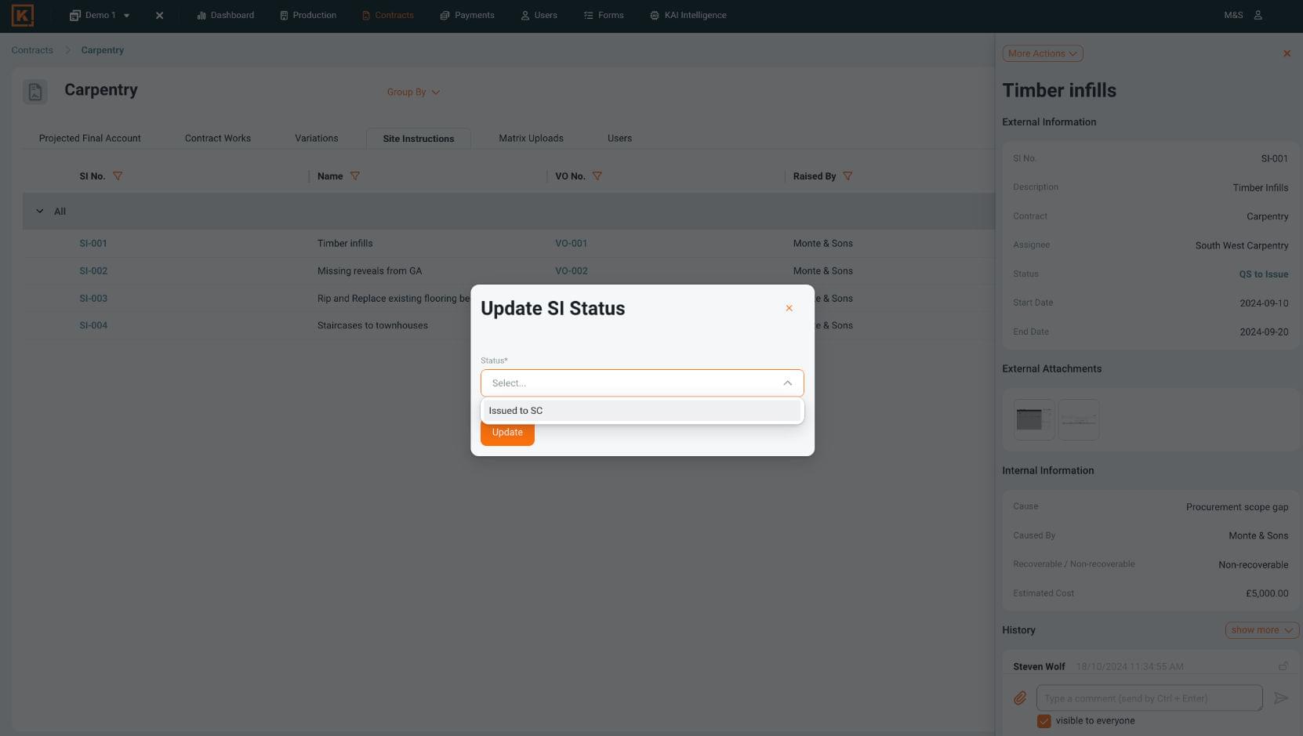Open the Group By dropdown

[413, 92]
